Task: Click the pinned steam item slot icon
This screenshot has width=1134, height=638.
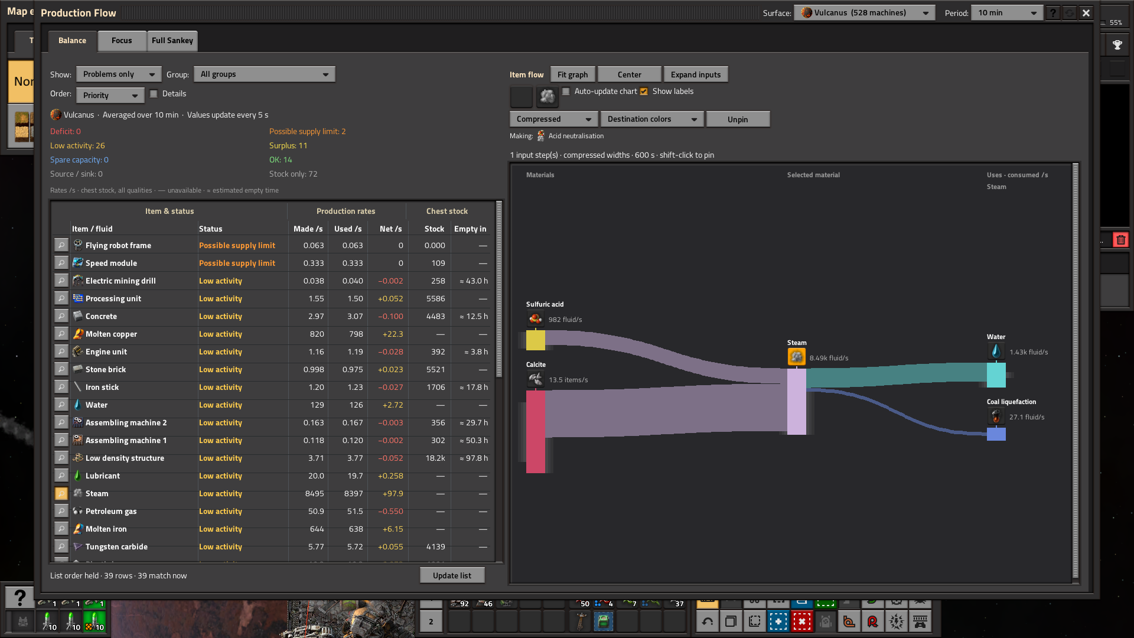Action: [x=548, y=96]
